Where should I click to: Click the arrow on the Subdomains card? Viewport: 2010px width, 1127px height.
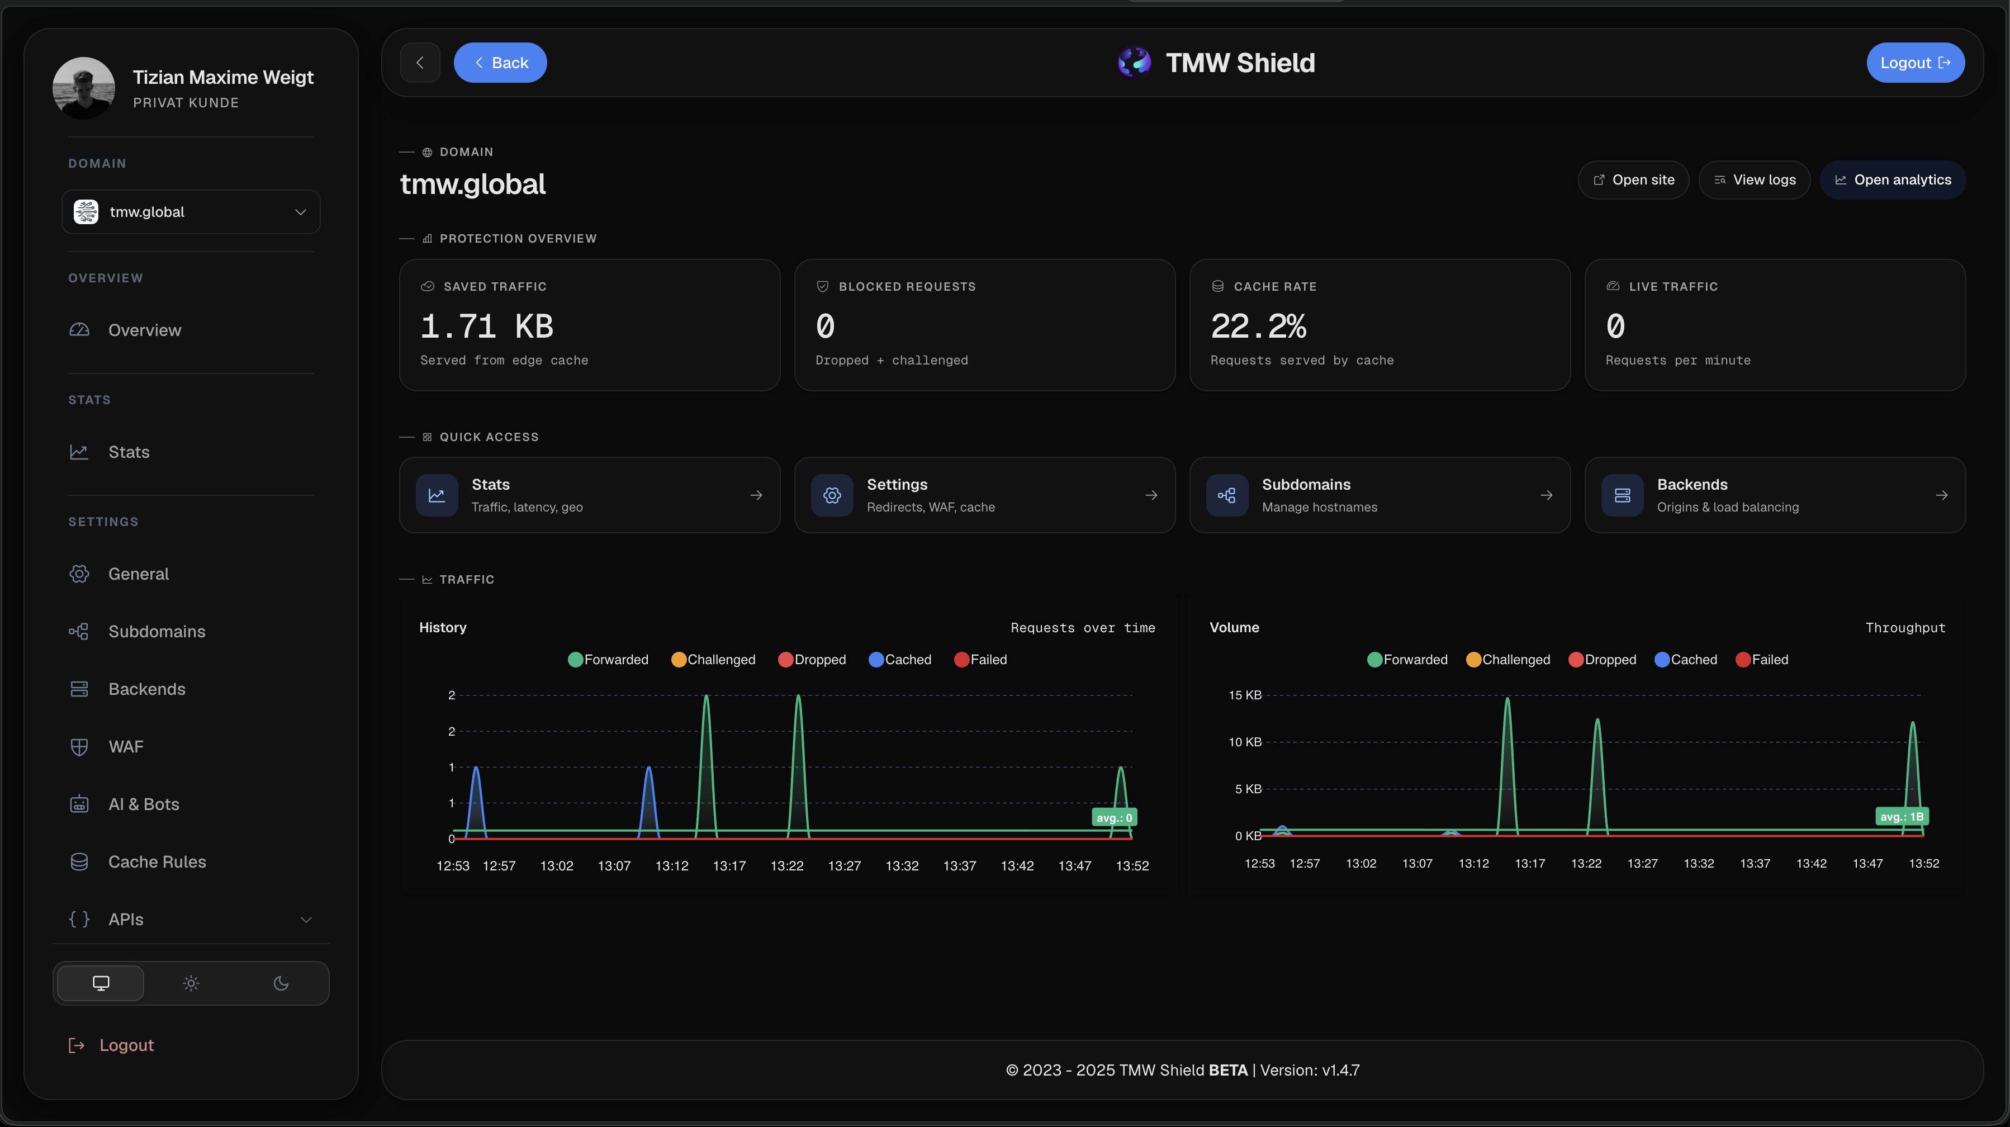tap(1547, 495)
